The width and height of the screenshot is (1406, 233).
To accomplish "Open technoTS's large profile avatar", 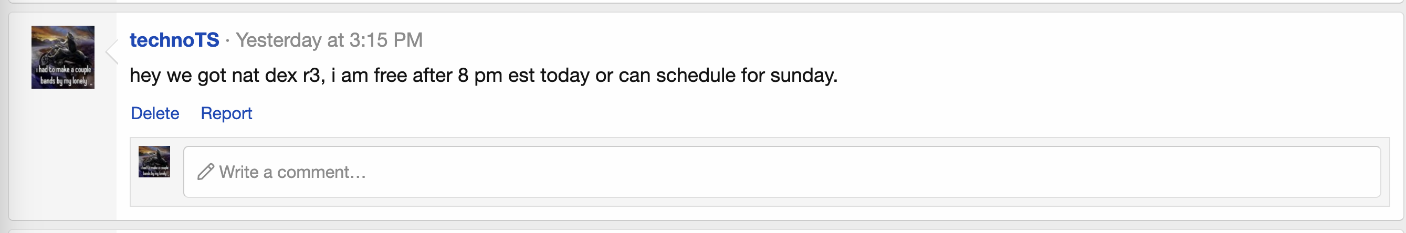I will click(63, 56).
